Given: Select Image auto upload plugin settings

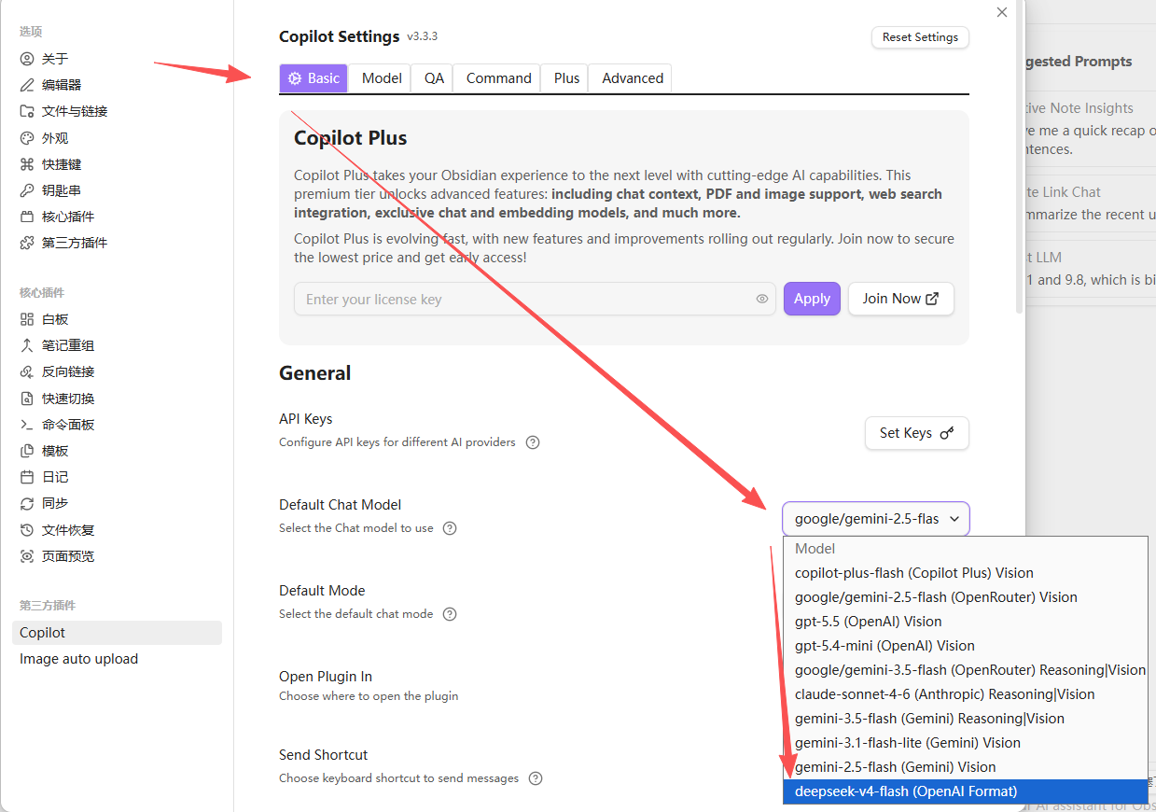Looking at the screenshot, I should tap(117, 659).
